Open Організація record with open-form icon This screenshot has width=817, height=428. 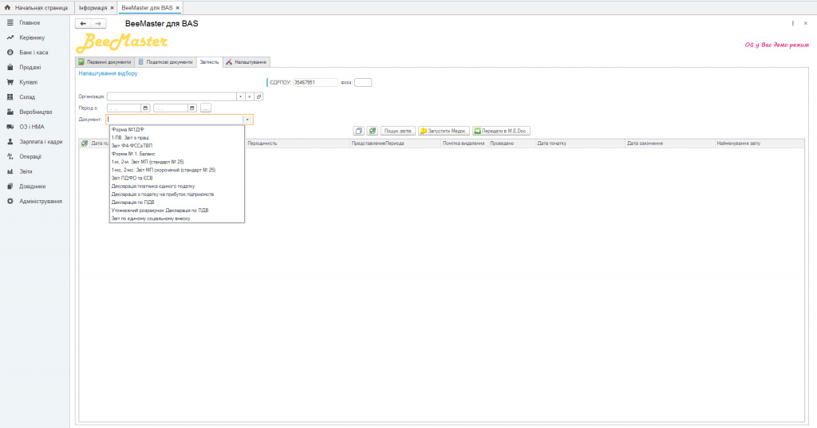(x=259, y=96)
